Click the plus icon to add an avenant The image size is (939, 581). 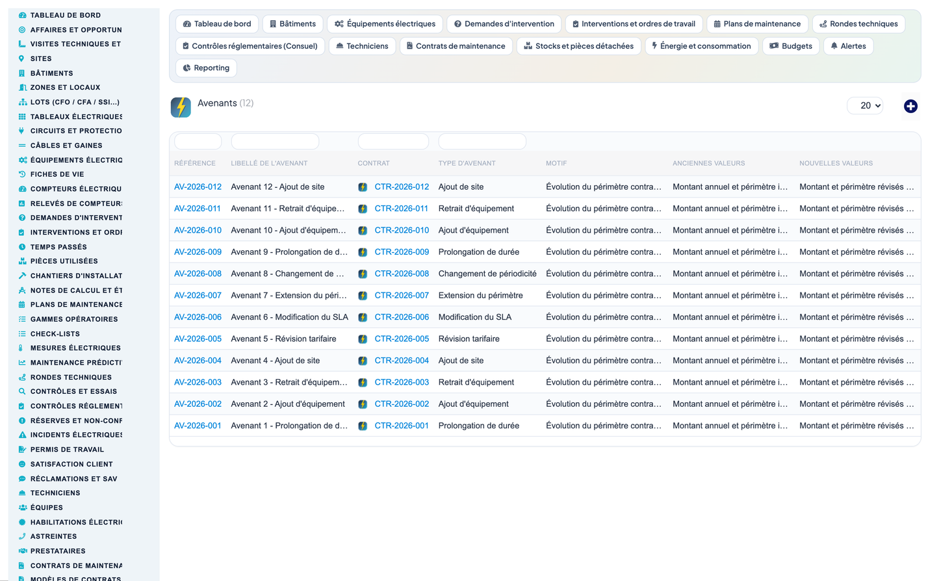910,106
